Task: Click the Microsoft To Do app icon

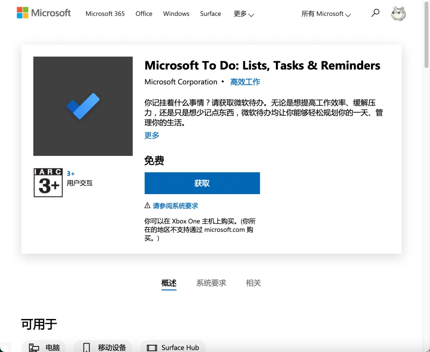Action: [x=83, y=106]
